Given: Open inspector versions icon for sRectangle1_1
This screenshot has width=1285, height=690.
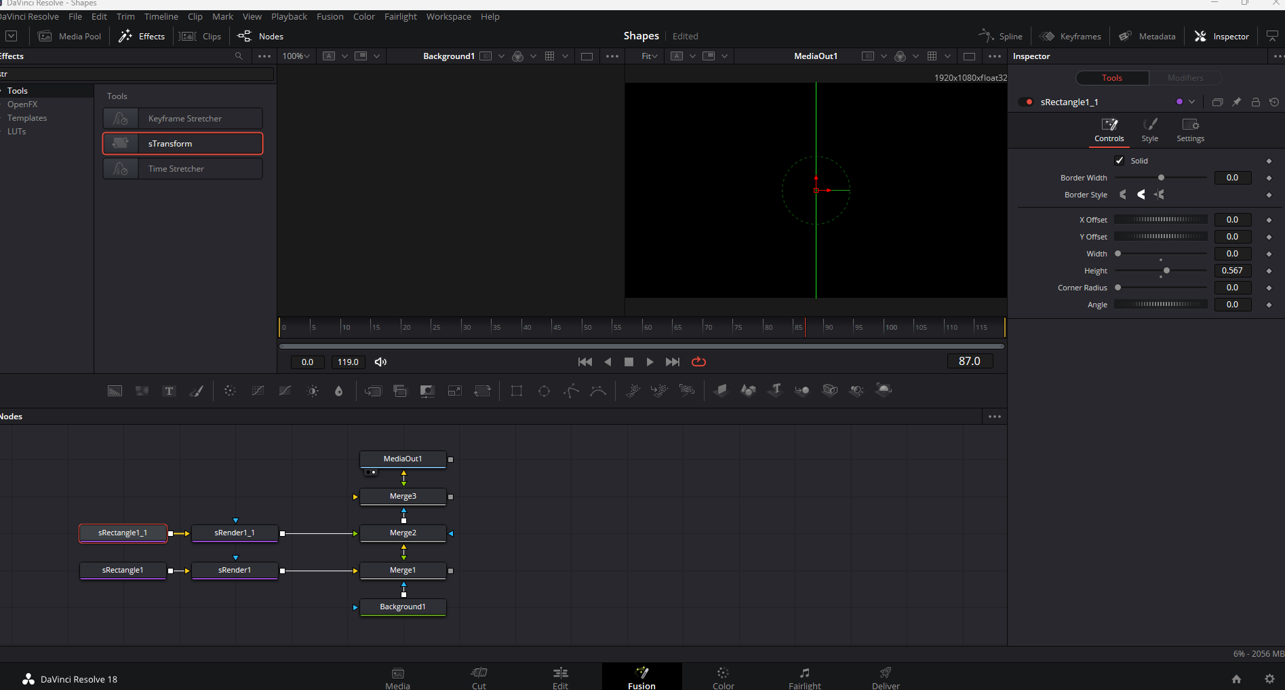Looking at the screenshot, I should (1217, 102).
